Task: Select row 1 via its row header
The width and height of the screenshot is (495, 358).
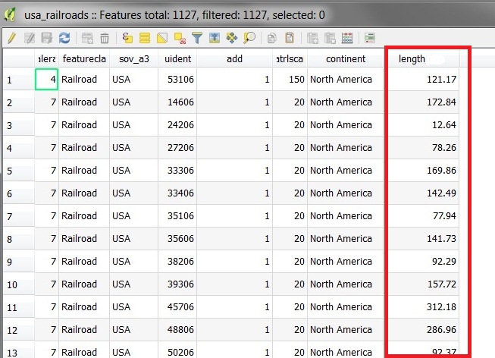Action: click(19, 80)
